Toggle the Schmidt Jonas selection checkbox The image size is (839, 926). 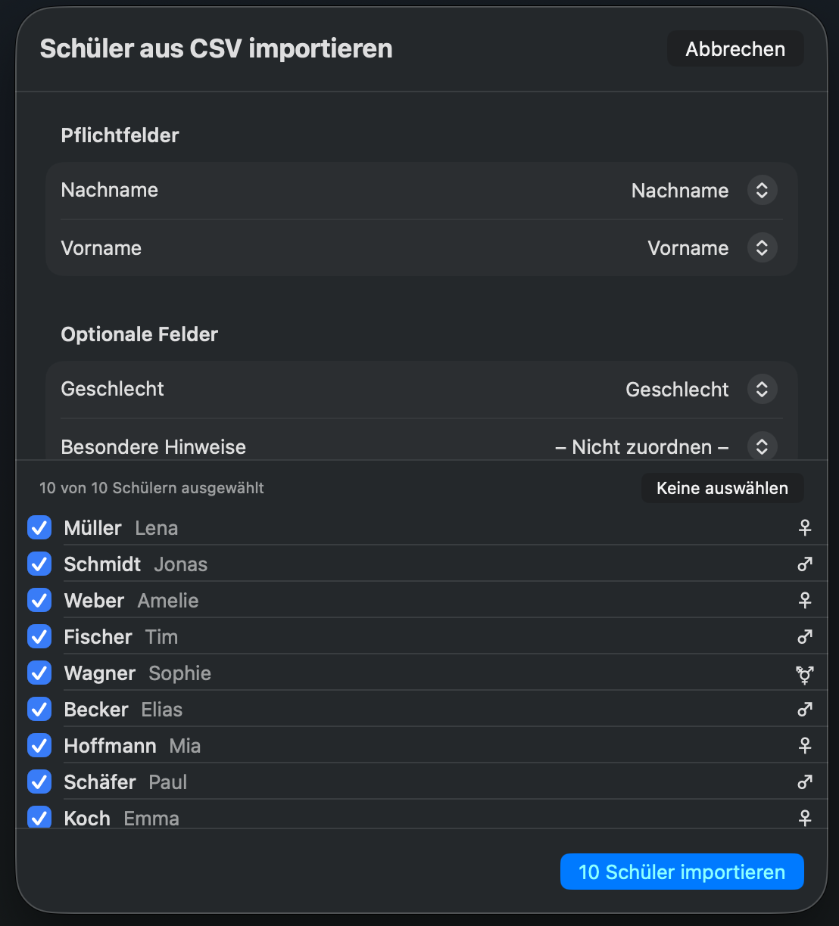pos(39,564)
